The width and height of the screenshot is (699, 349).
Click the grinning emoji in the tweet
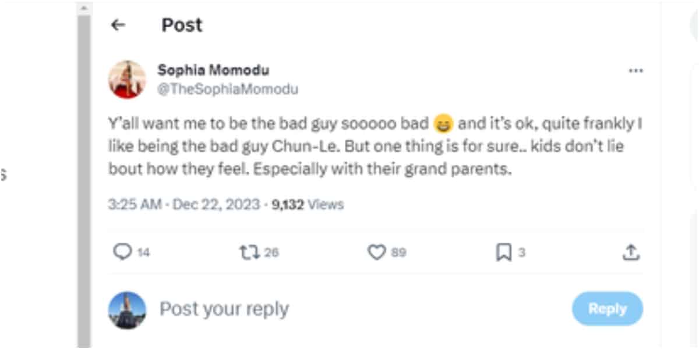[444, 123]
